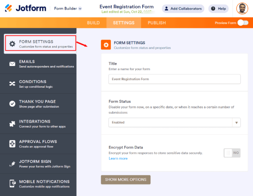This screenshot has height=196, width=253.
Task: Open the MOBILE NOTIFICATIONS section
Action: (x=38, y=184)
